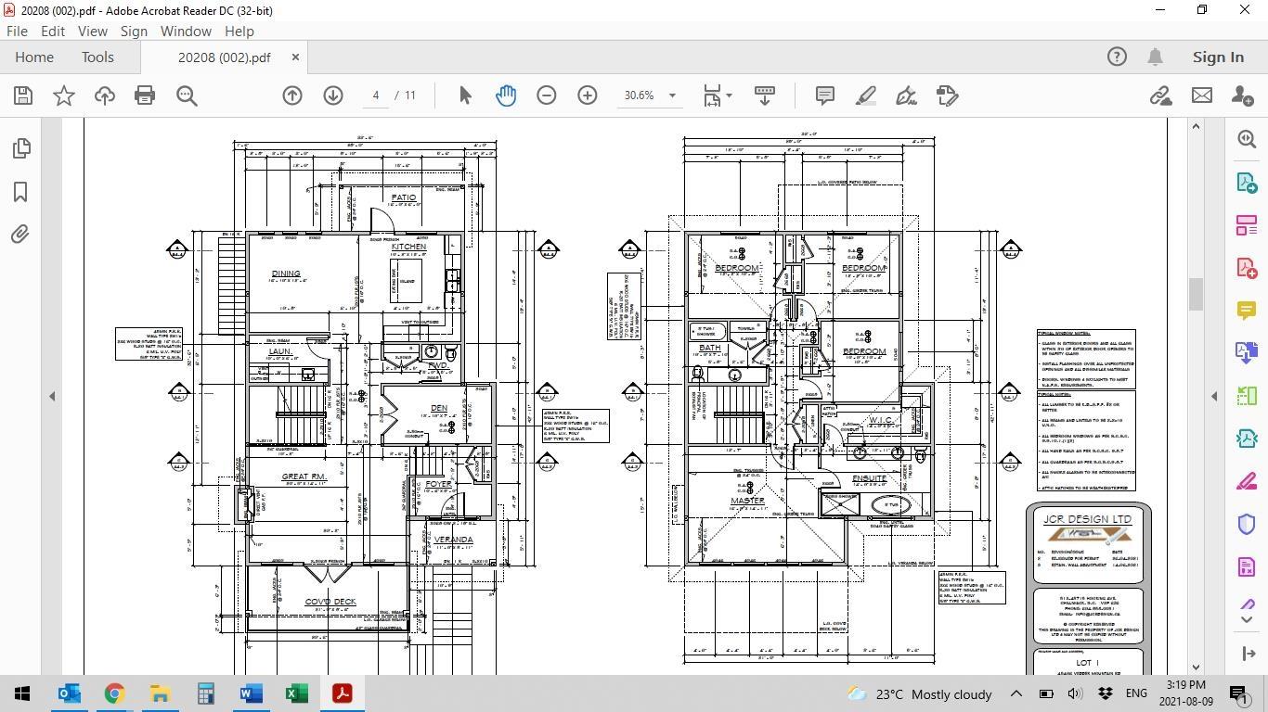Click the Sign In link
Image resolution: width=1268 pixels, height=712 pixels.
pos(1218,57)
